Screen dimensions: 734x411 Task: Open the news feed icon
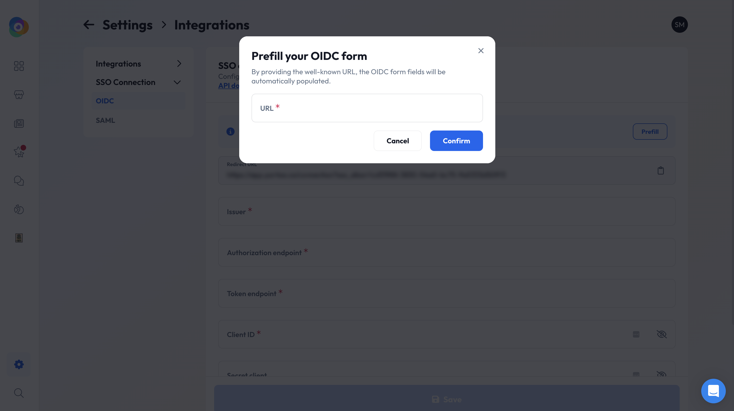(x=19, y=124)
